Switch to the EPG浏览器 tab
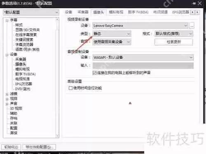This screenshot has width=206, height=154. tap(181, 12)
